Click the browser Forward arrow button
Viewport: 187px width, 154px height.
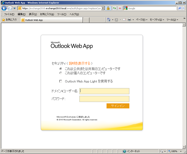click(10, 8)
